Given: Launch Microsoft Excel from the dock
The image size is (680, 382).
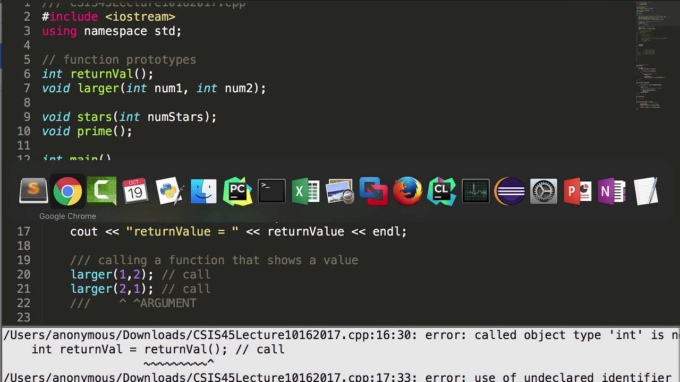Looking at the screenshot, I should 305,191.
